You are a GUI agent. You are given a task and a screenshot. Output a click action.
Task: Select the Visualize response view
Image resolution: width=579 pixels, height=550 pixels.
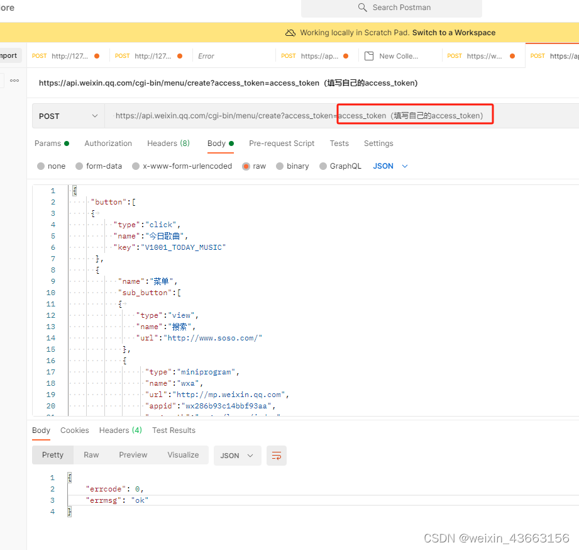(x=183, y=455)
